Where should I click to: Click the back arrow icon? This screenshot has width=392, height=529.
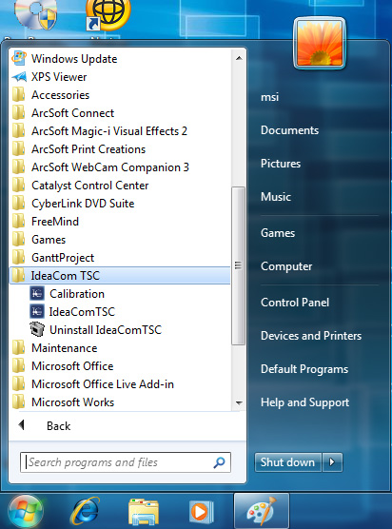click(x=22, y=425)
